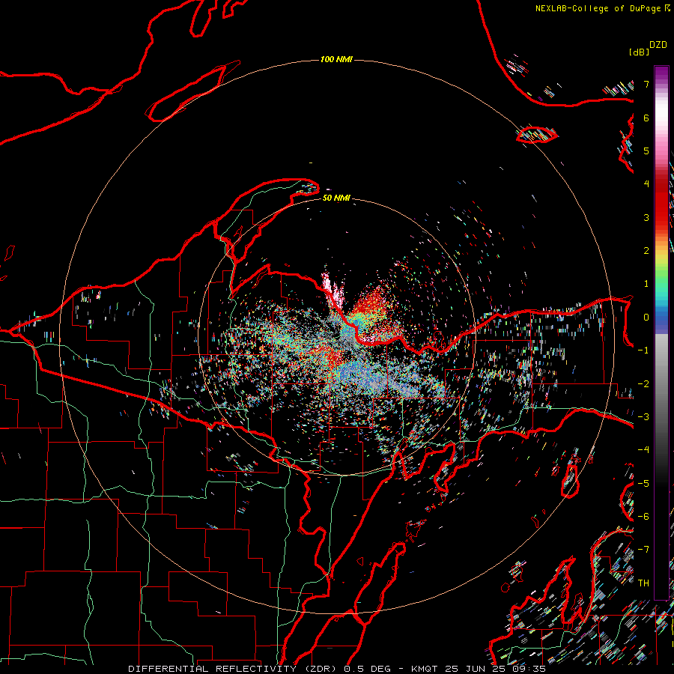Screen dimensions: 674x674
Task: Click the "-1" value on the color scale
Action: 643,350
